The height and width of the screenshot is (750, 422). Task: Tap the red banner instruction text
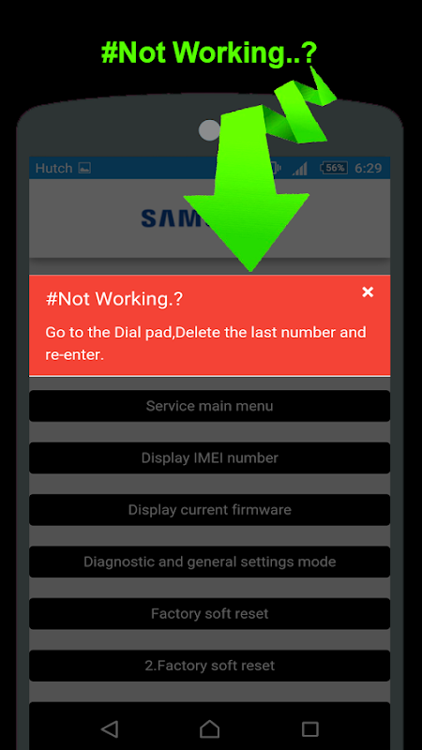coord(205,343)
